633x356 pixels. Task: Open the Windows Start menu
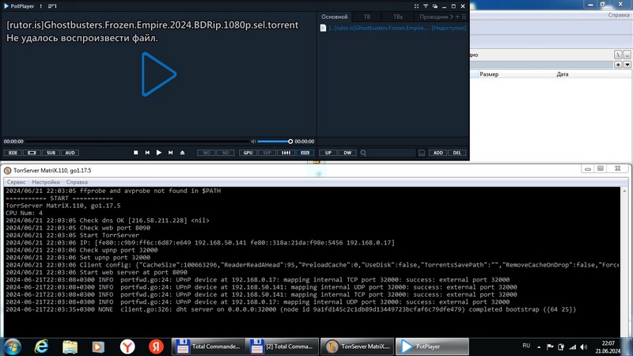point(12,347)
